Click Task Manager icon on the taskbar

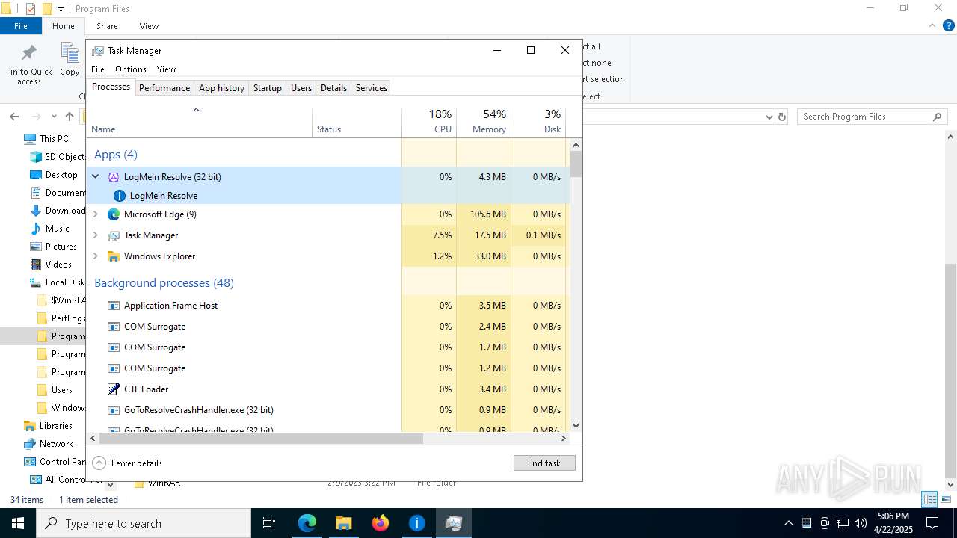tap(453, 523)
